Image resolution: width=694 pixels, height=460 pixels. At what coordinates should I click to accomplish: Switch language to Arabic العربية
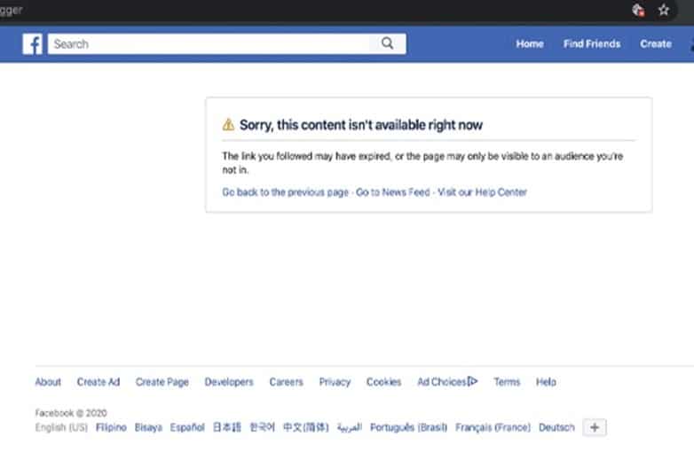pos(350,427)
